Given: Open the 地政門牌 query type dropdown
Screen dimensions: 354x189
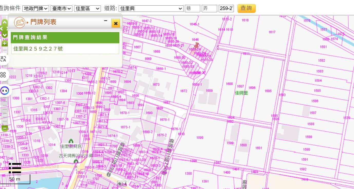Looking at the screenshot, I should (35, 8).
